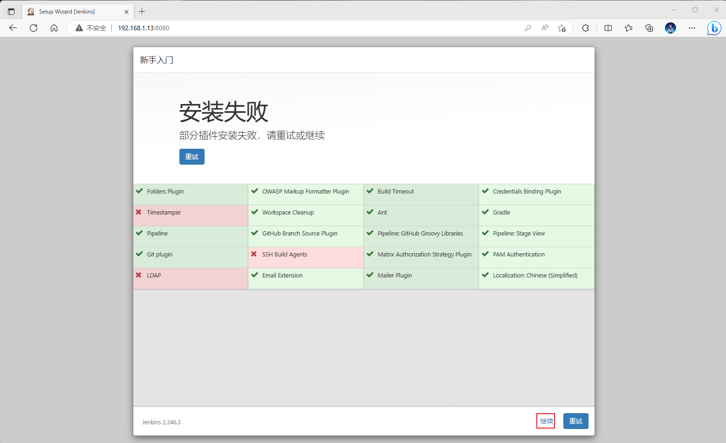This screenshot has width=726, height=443.
Task: Open browser extensions puzzle icon
Action: pos(586,28)
